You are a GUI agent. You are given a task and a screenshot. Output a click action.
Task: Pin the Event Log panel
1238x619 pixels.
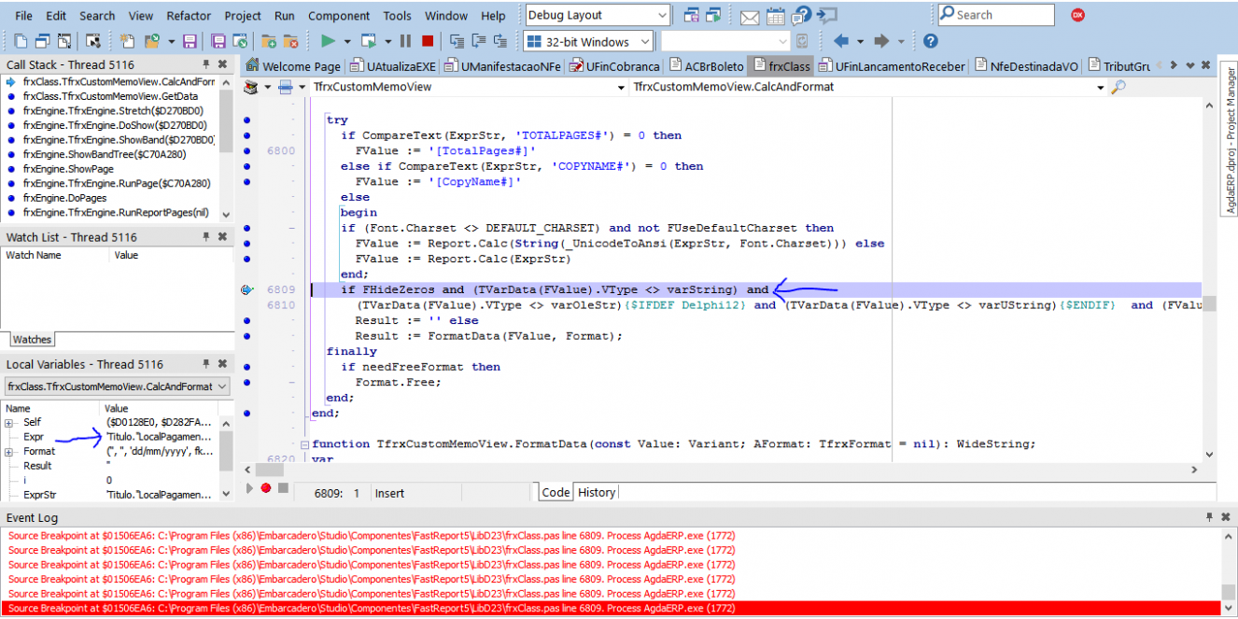coord(1209,517)
